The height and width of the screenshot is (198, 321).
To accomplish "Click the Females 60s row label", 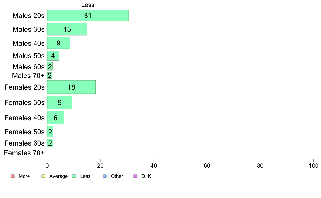I will [25, 143].
